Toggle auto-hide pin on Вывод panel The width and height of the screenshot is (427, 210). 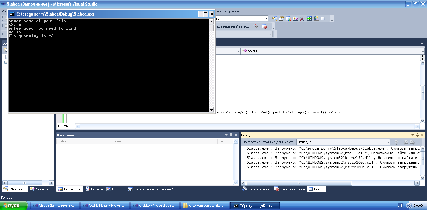(x=417, y=135)
